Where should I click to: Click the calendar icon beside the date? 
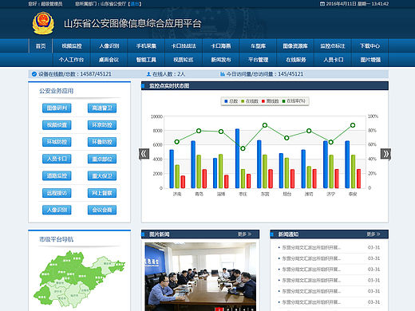(x=322, y=4)
